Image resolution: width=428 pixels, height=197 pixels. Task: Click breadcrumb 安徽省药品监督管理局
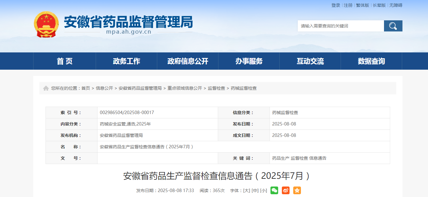click(x=140, y=88)
